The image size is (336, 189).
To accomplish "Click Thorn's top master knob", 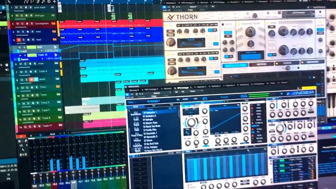I will (255, 15).
